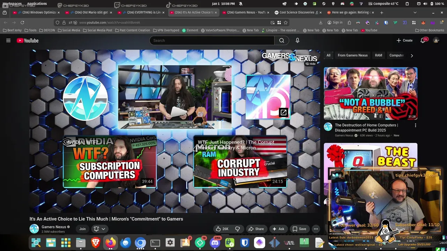Open Tools bookmarks folder
447x251 pixels.
tap(30, 30)
